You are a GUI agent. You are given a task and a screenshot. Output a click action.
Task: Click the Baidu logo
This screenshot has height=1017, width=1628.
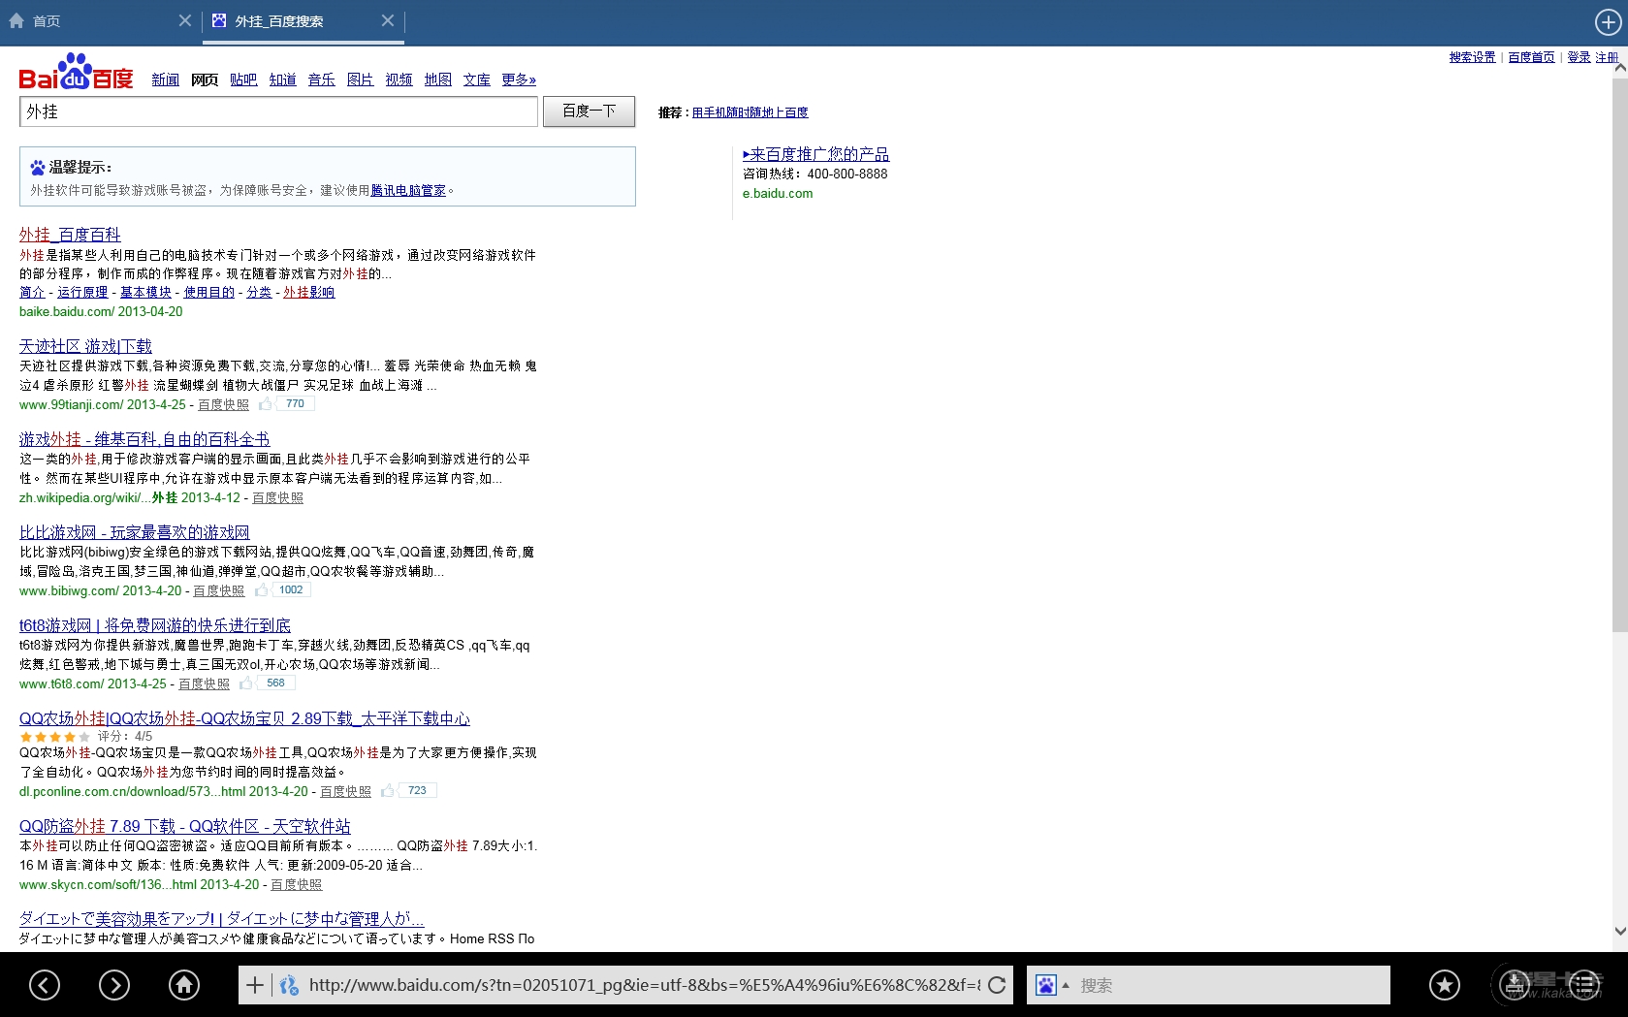click(76, 72)
